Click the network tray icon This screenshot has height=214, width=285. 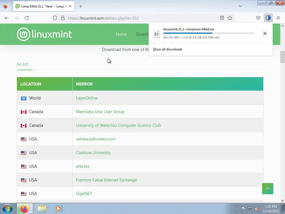(250, 209)
